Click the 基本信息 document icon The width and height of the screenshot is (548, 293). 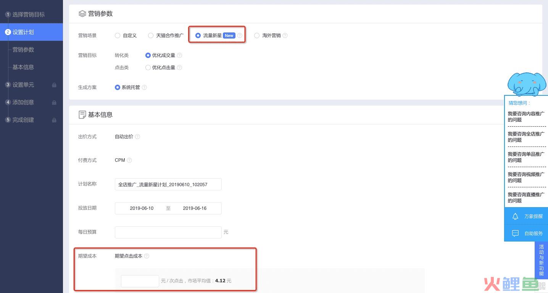coord(82,114)
